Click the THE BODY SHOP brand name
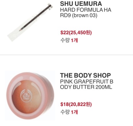 coord(85,75)
